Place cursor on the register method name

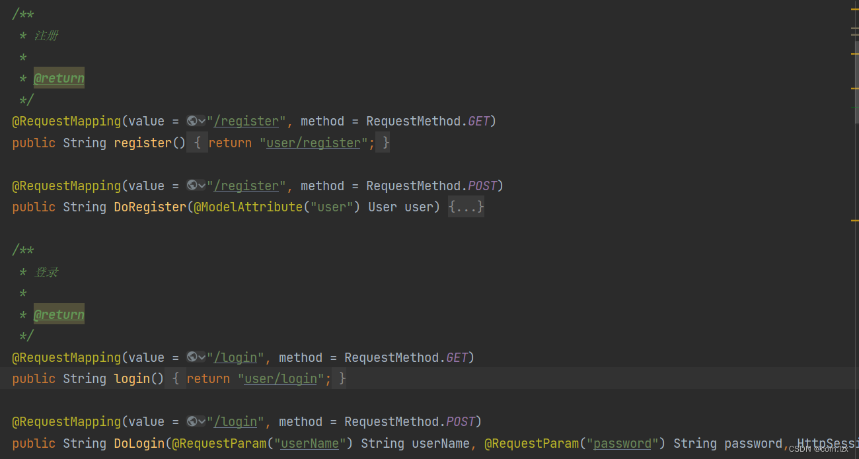point(143,143)
